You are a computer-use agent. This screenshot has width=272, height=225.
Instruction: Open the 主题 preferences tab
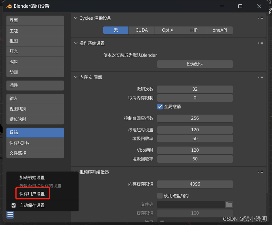[x=35, y=31]
